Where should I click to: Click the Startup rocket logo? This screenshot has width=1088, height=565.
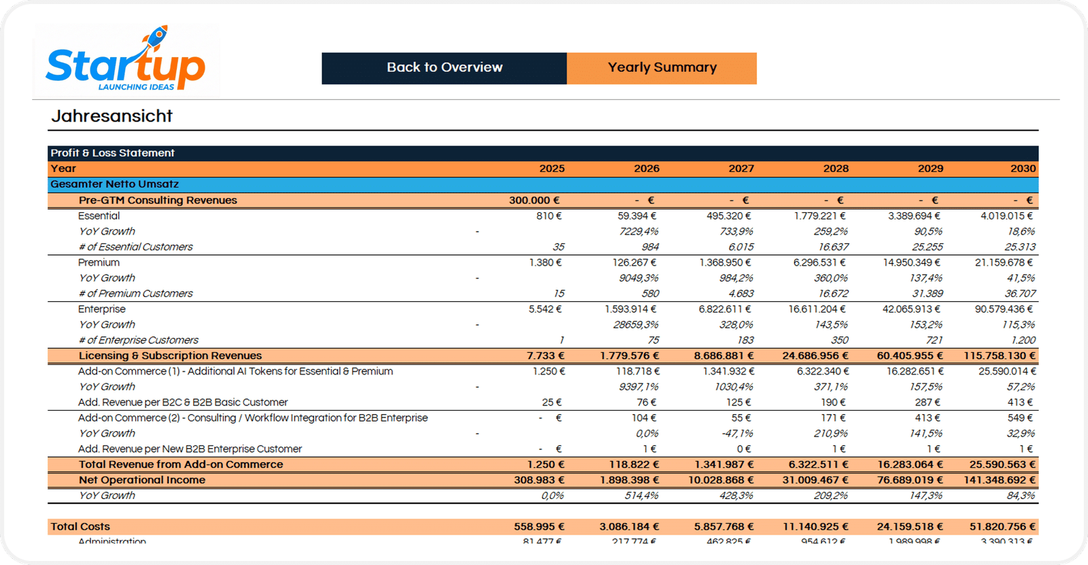(126, 61)
